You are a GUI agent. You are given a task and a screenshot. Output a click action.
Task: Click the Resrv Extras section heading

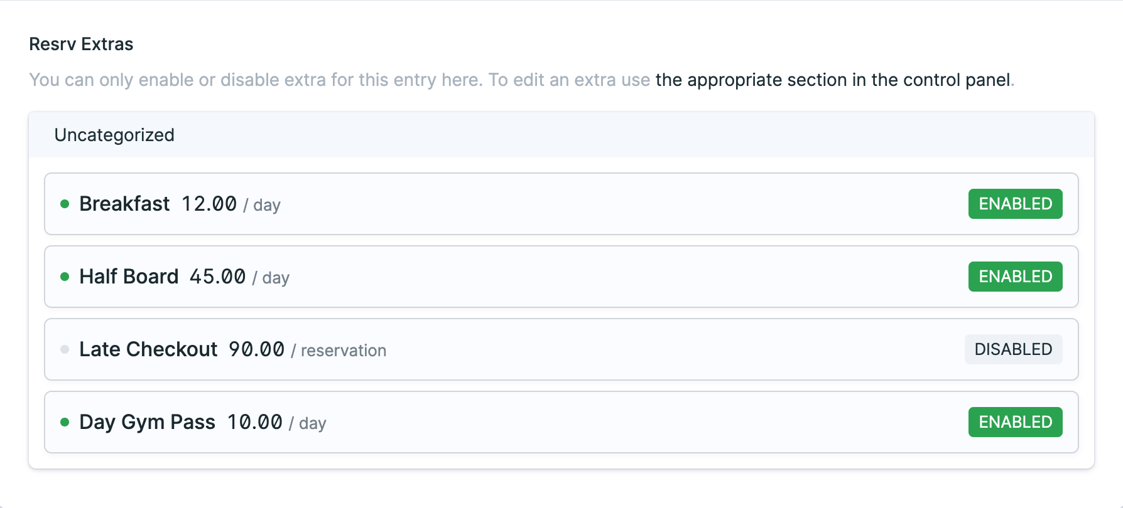click(x=81, y=44)
